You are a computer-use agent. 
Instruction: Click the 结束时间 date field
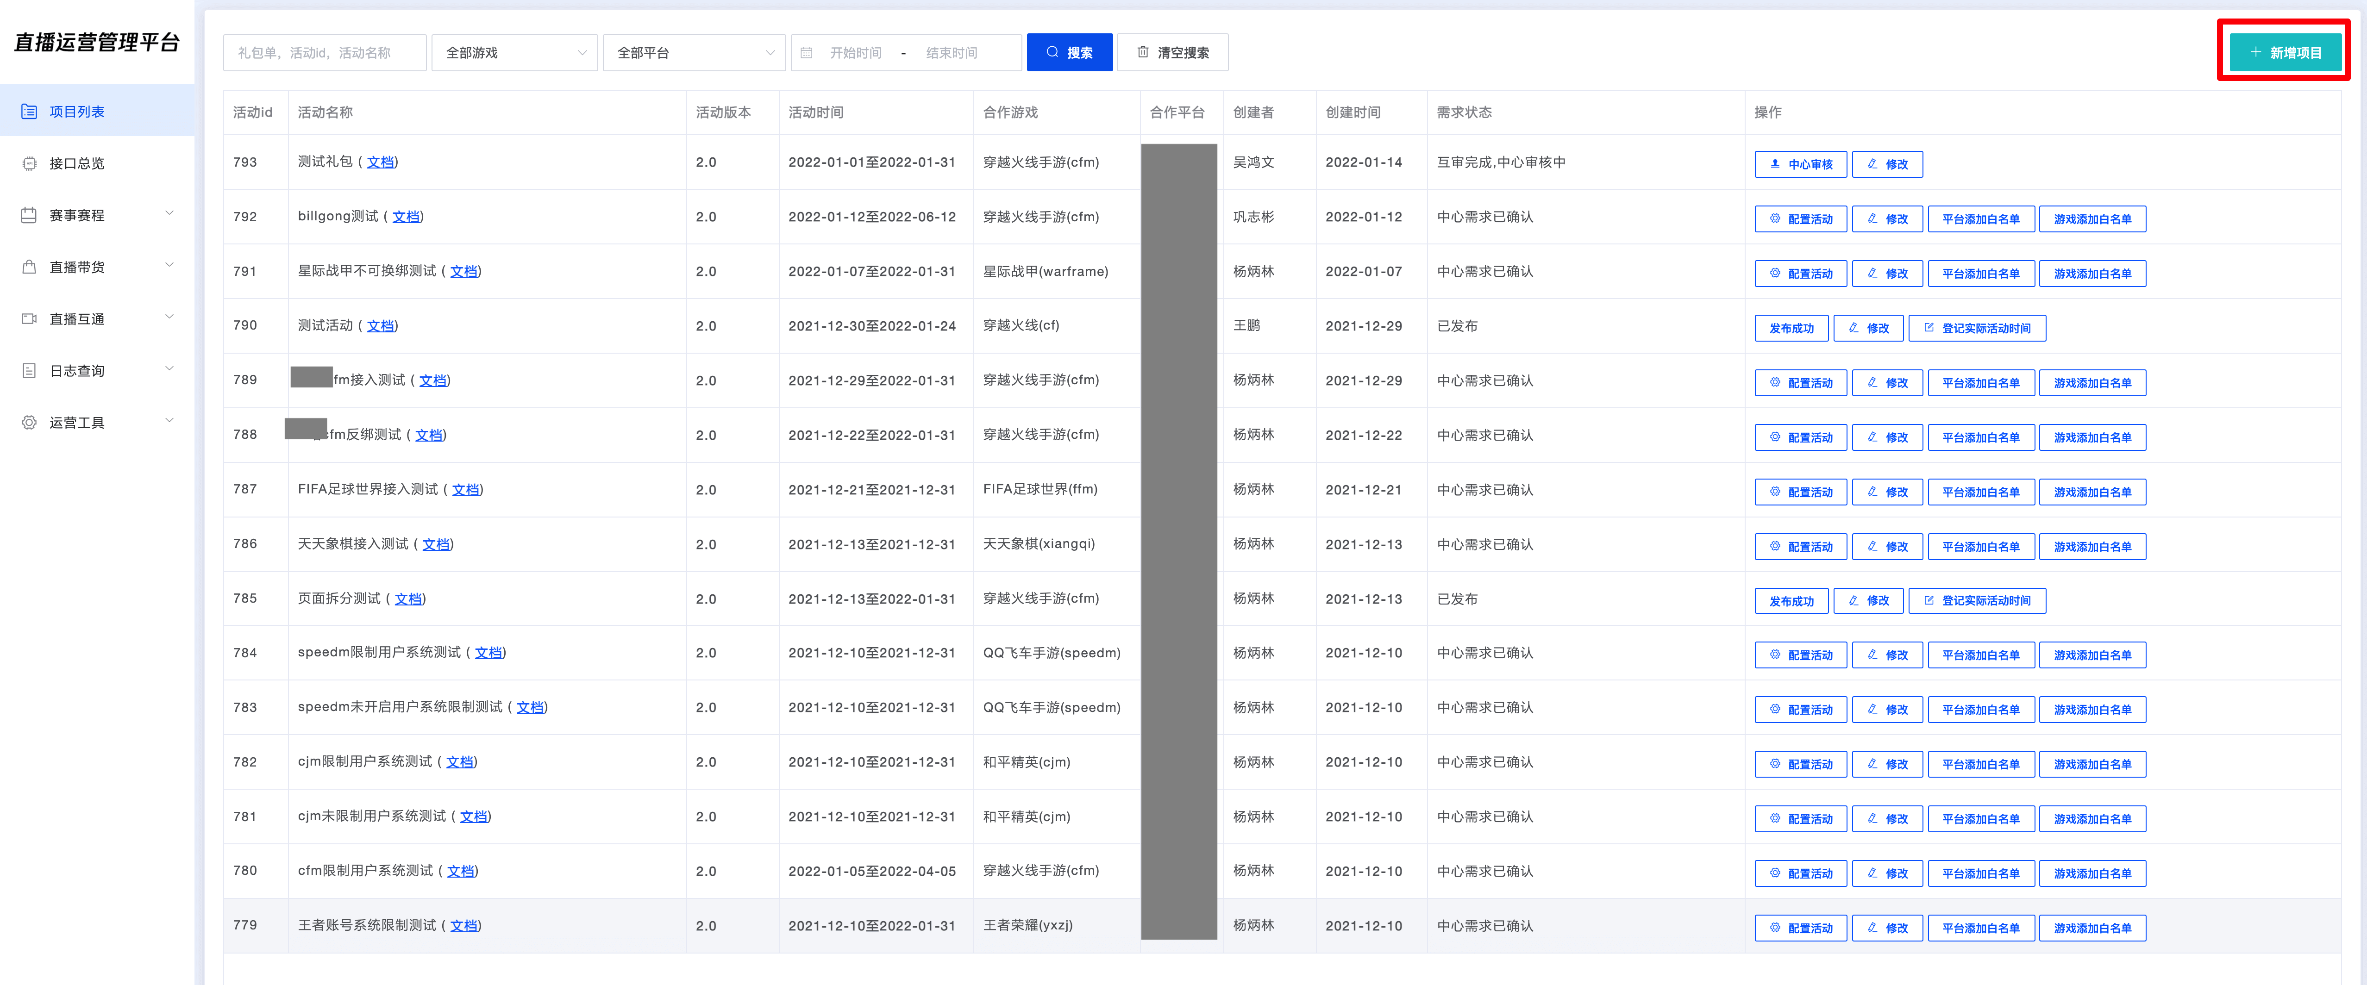tap(951, 53)
